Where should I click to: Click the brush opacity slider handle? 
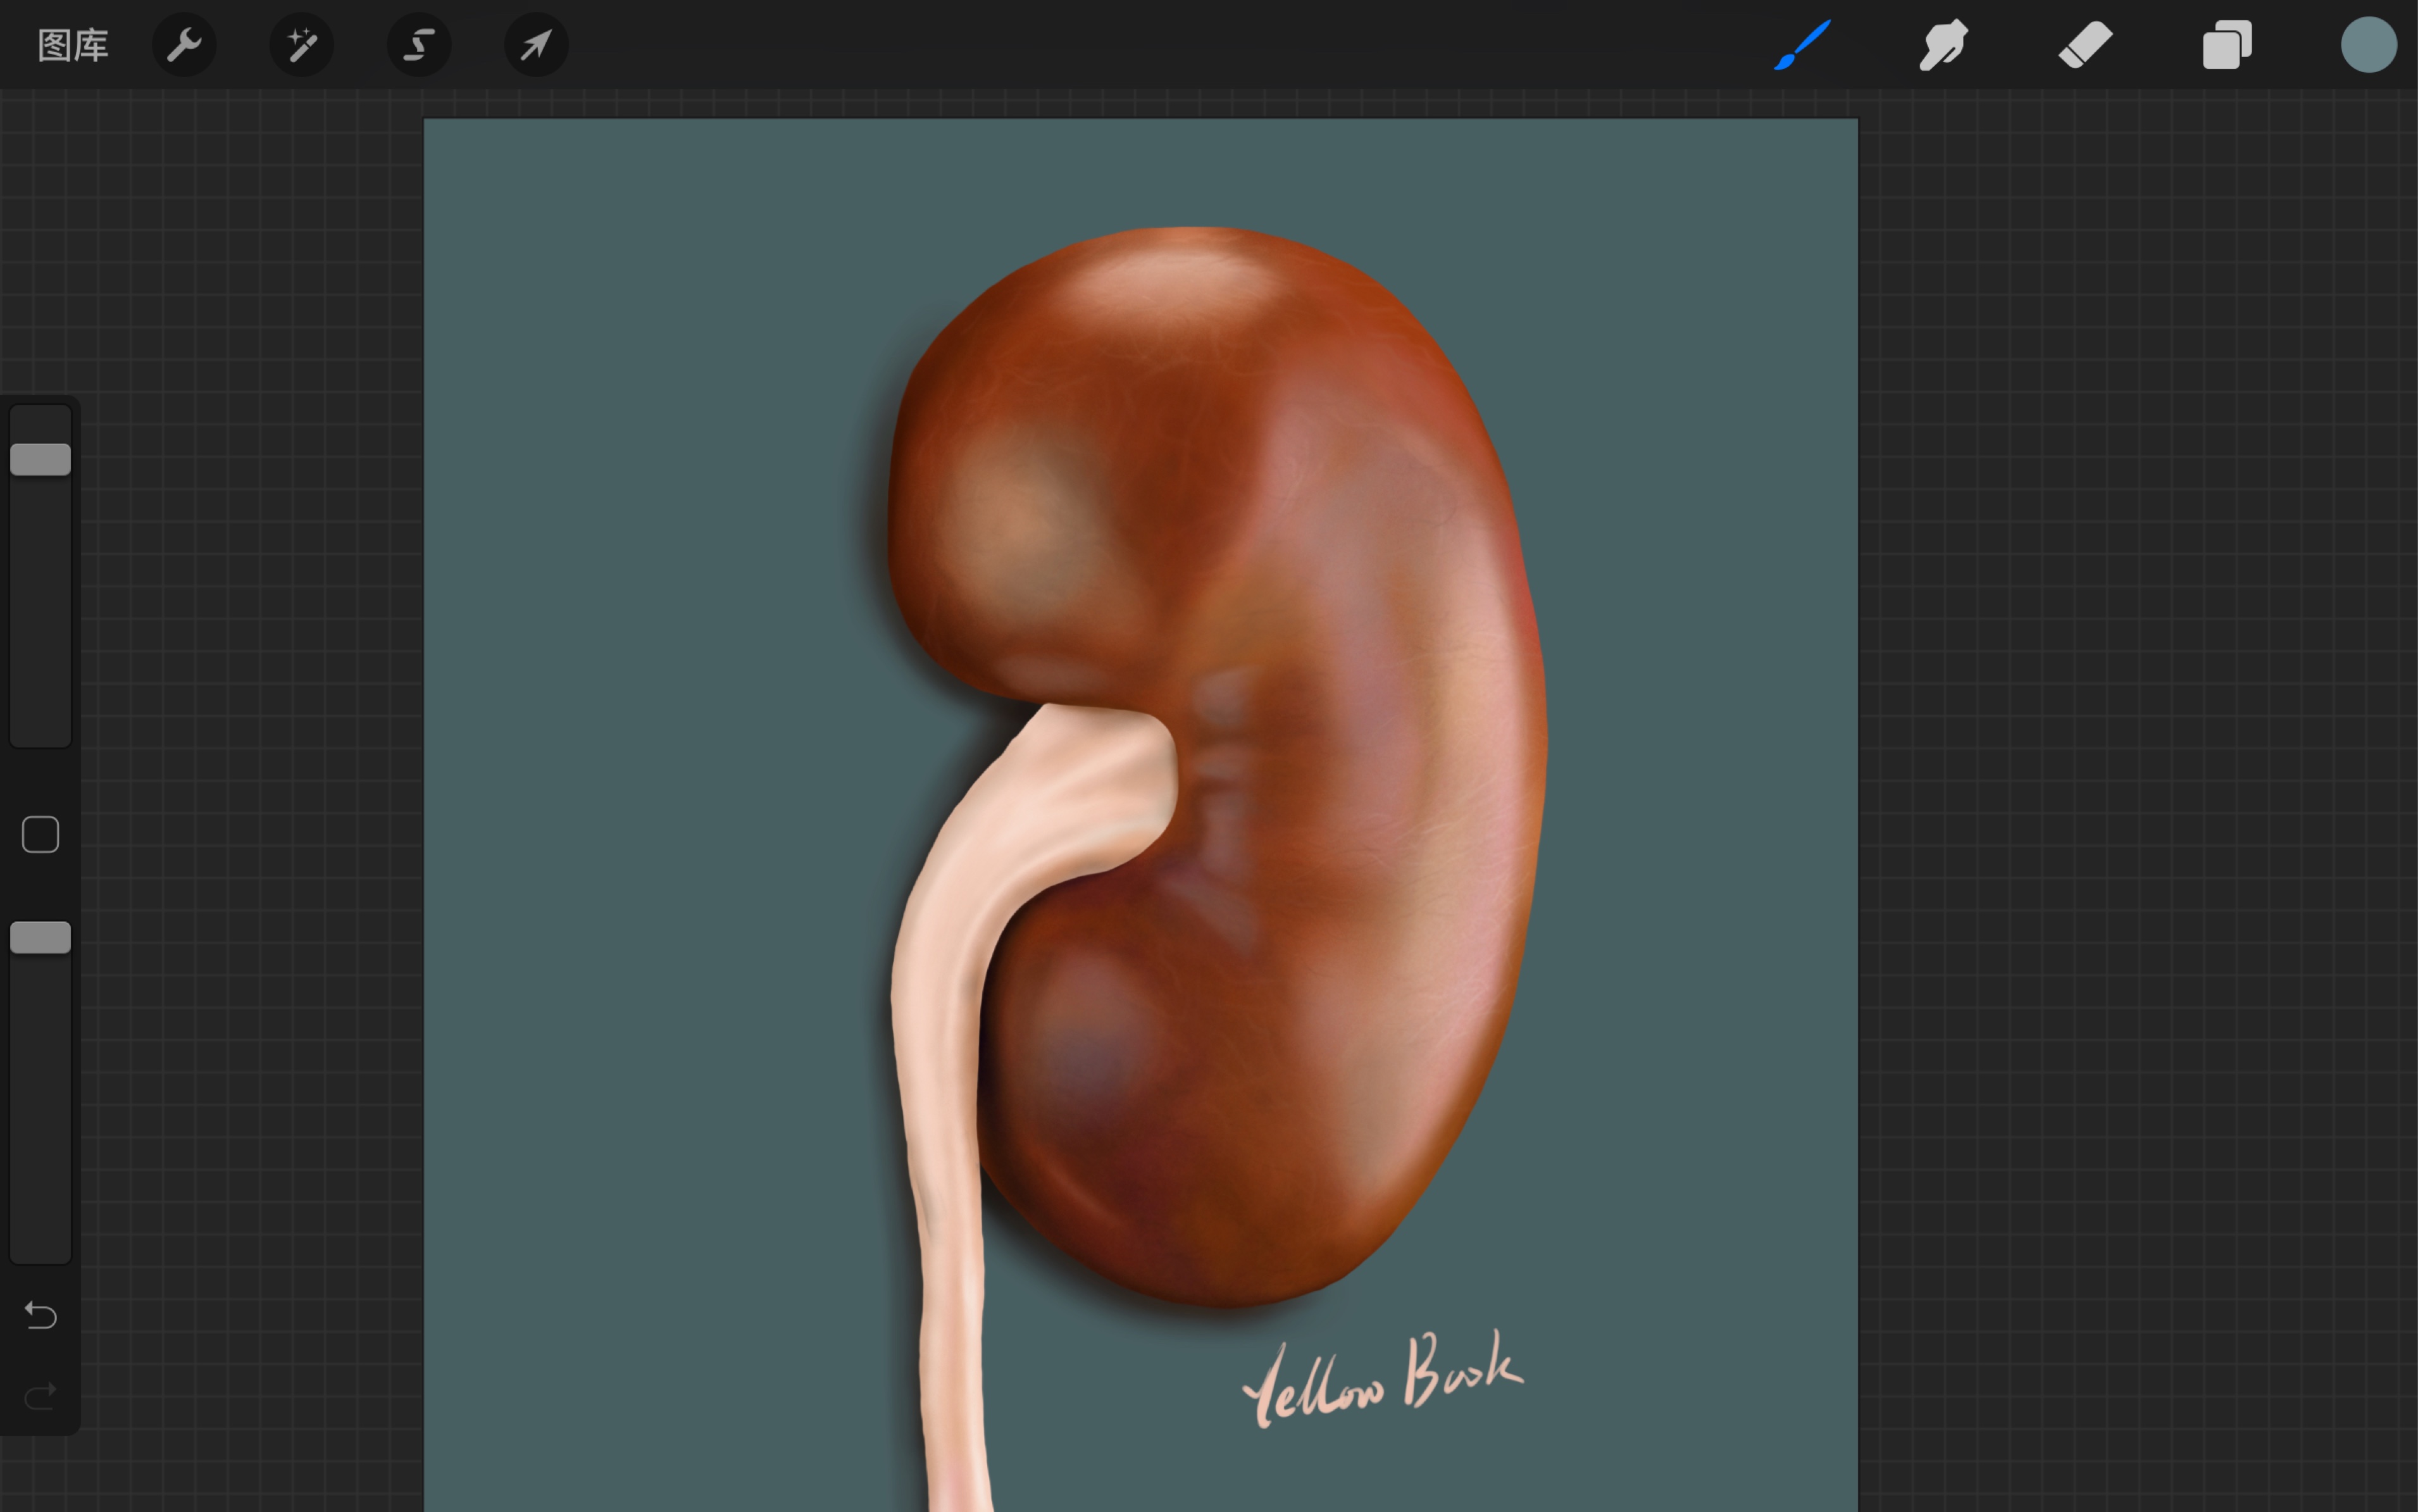41,937
